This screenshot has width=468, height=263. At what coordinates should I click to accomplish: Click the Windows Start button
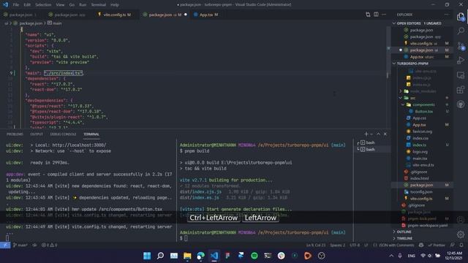coord(147,256)
